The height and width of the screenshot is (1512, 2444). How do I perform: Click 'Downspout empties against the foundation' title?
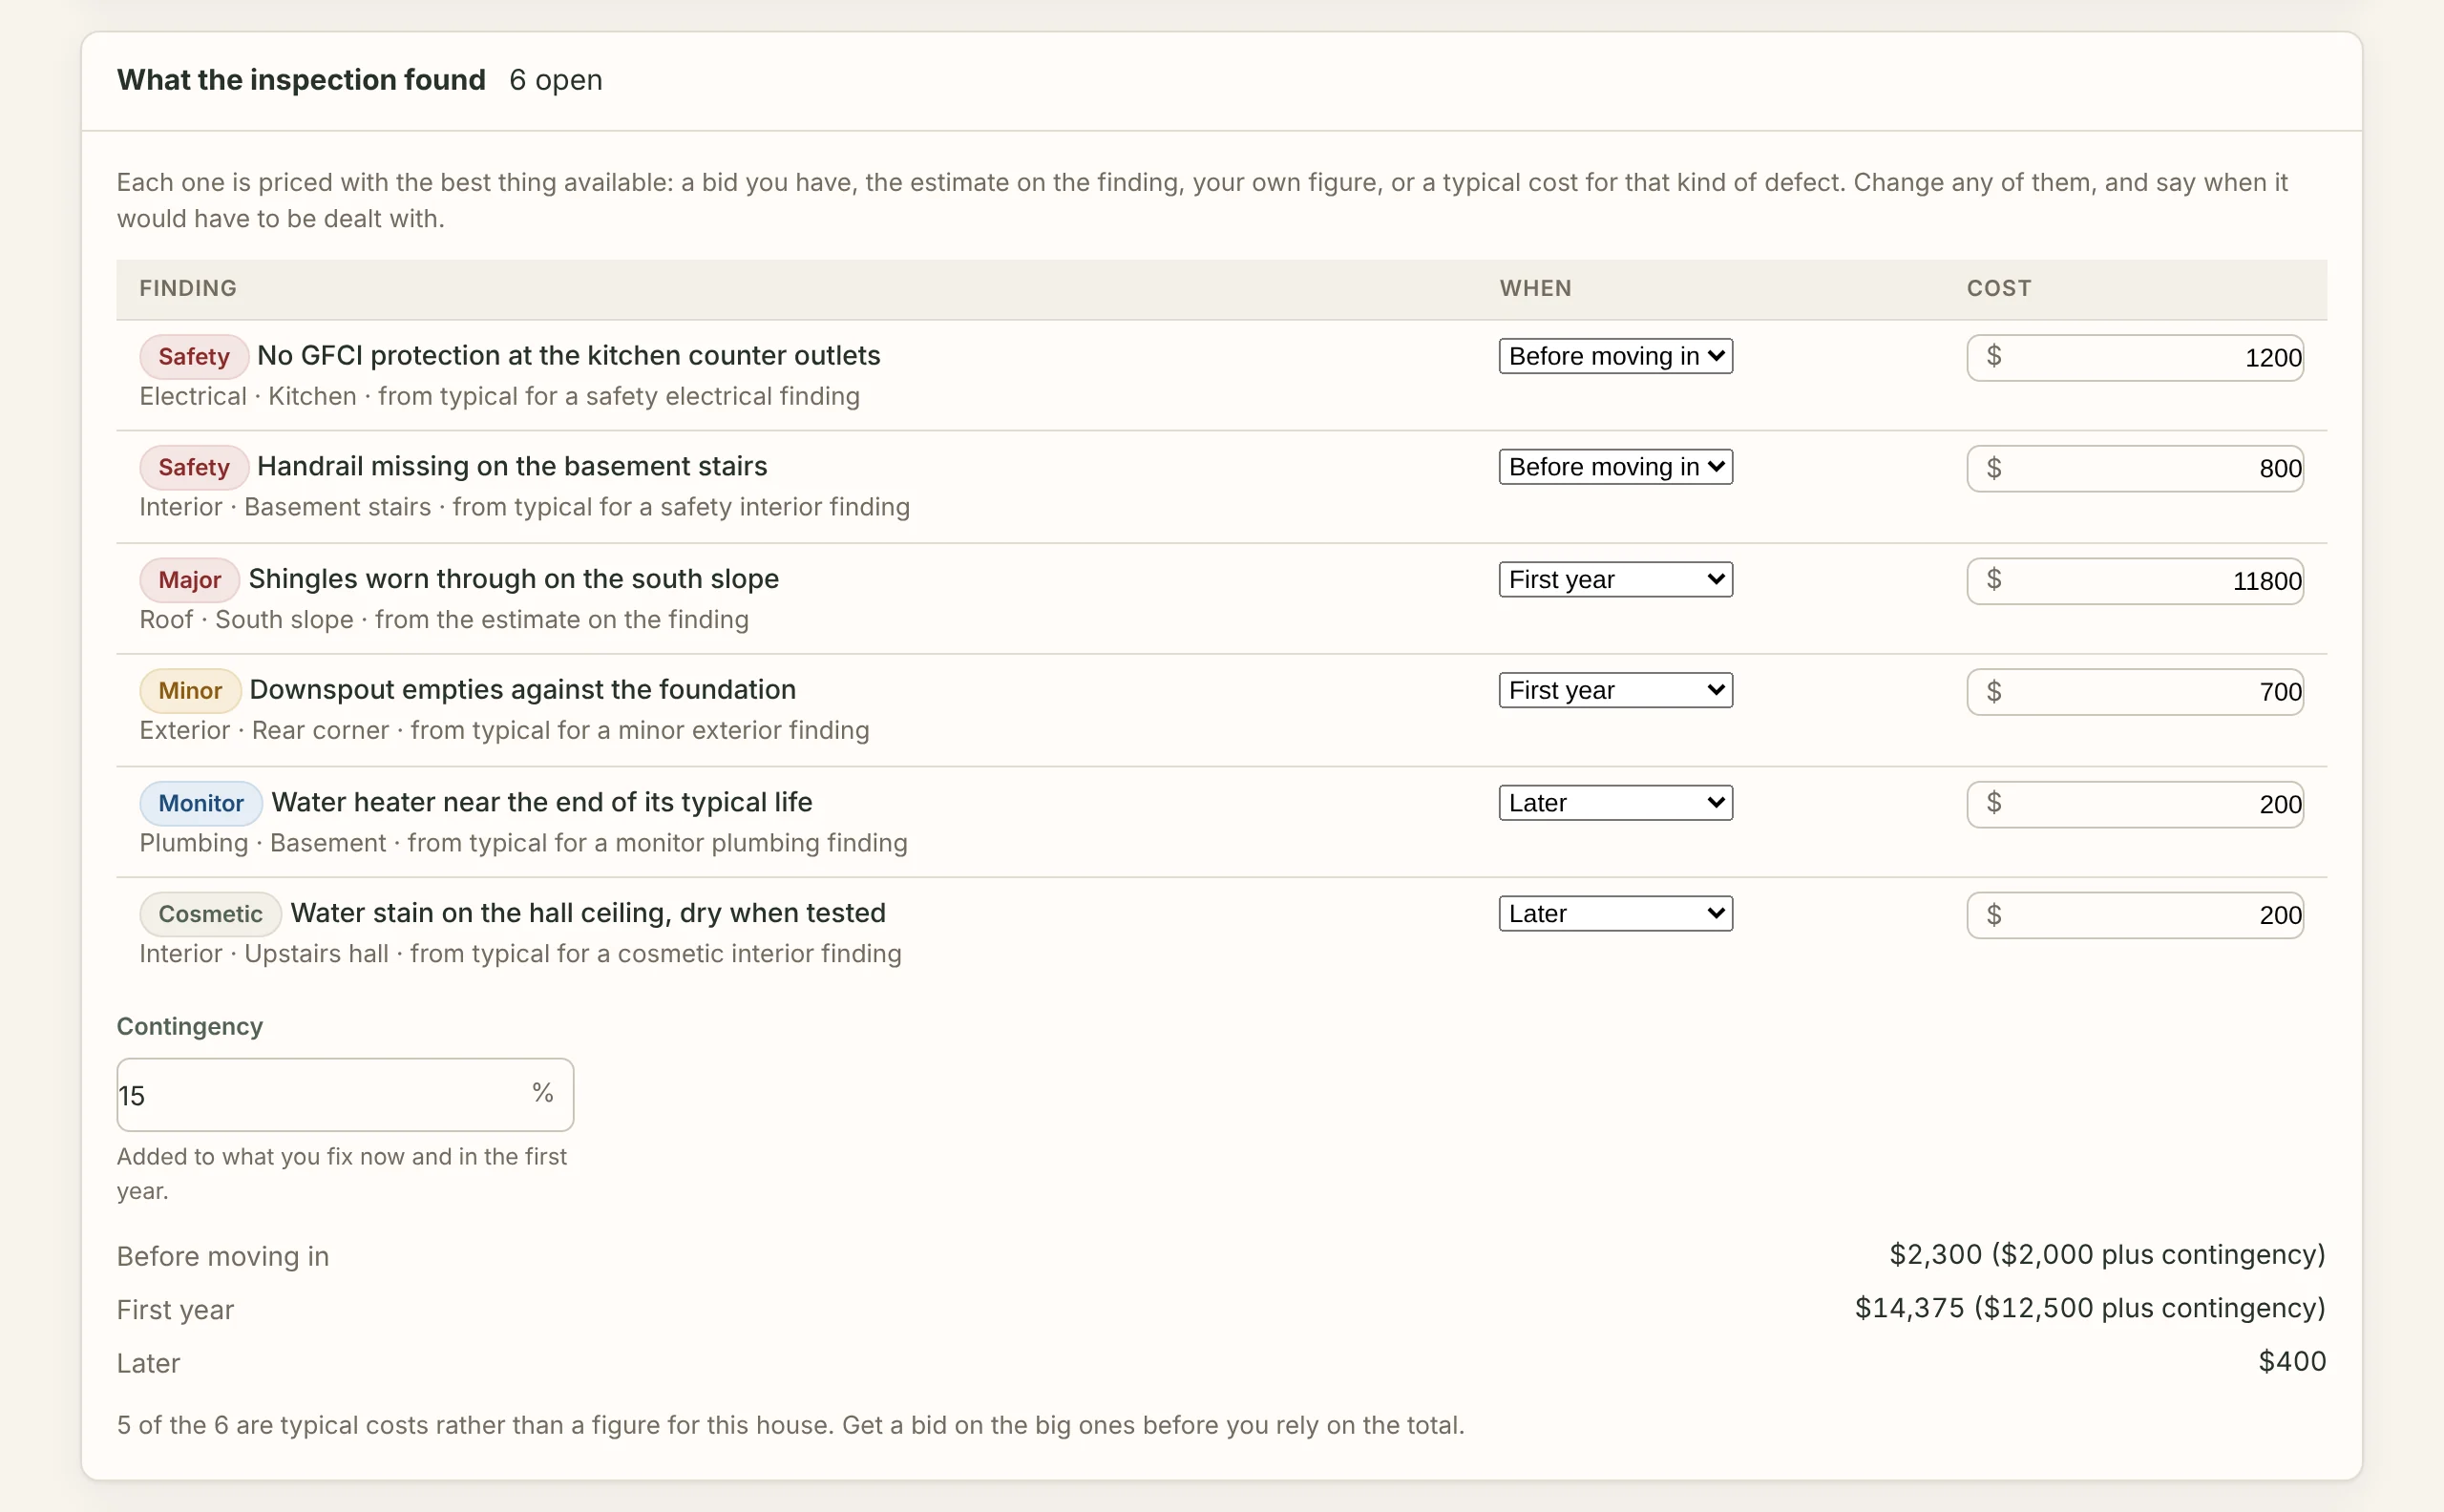(x=523, y=690)
